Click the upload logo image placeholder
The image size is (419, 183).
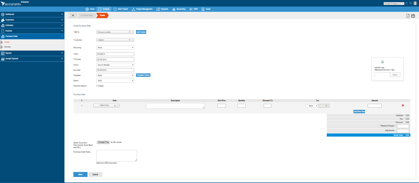[382, 62]
